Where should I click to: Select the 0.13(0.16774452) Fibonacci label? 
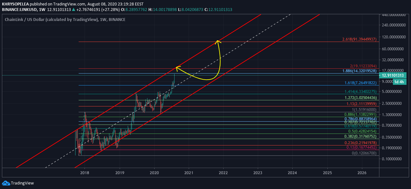click(361, 147)
